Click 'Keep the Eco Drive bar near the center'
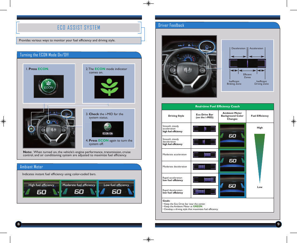The height and width of the screenshot is (243, 297). click(x=184, y=204)
